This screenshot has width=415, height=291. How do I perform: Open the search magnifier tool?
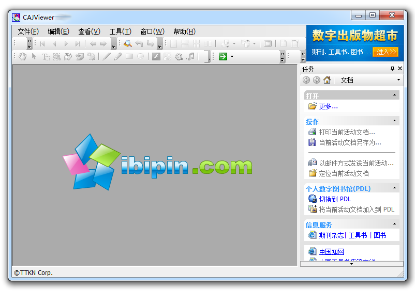(x=128, y=43)
